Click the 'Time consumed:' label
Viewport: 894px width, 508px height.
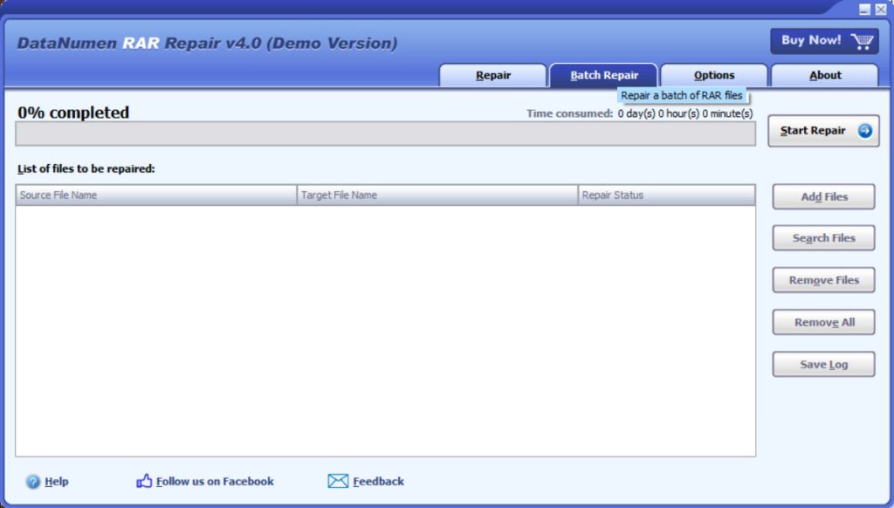click(569, 113)
